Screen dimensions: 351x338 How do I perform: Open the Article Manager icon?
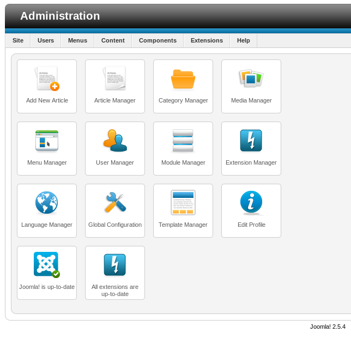(x=115, y=79)
